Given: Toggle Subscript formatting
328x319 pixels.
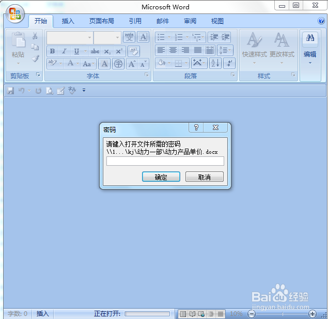Looking at the screenshot, I should click(107, 51).
